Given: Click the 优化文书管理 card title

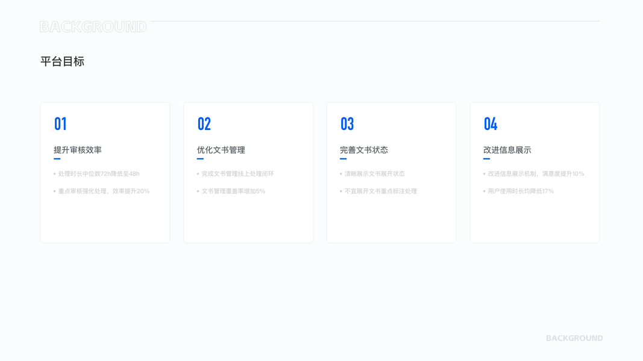Looking at the screenshot, I should [x=221, y=150].
